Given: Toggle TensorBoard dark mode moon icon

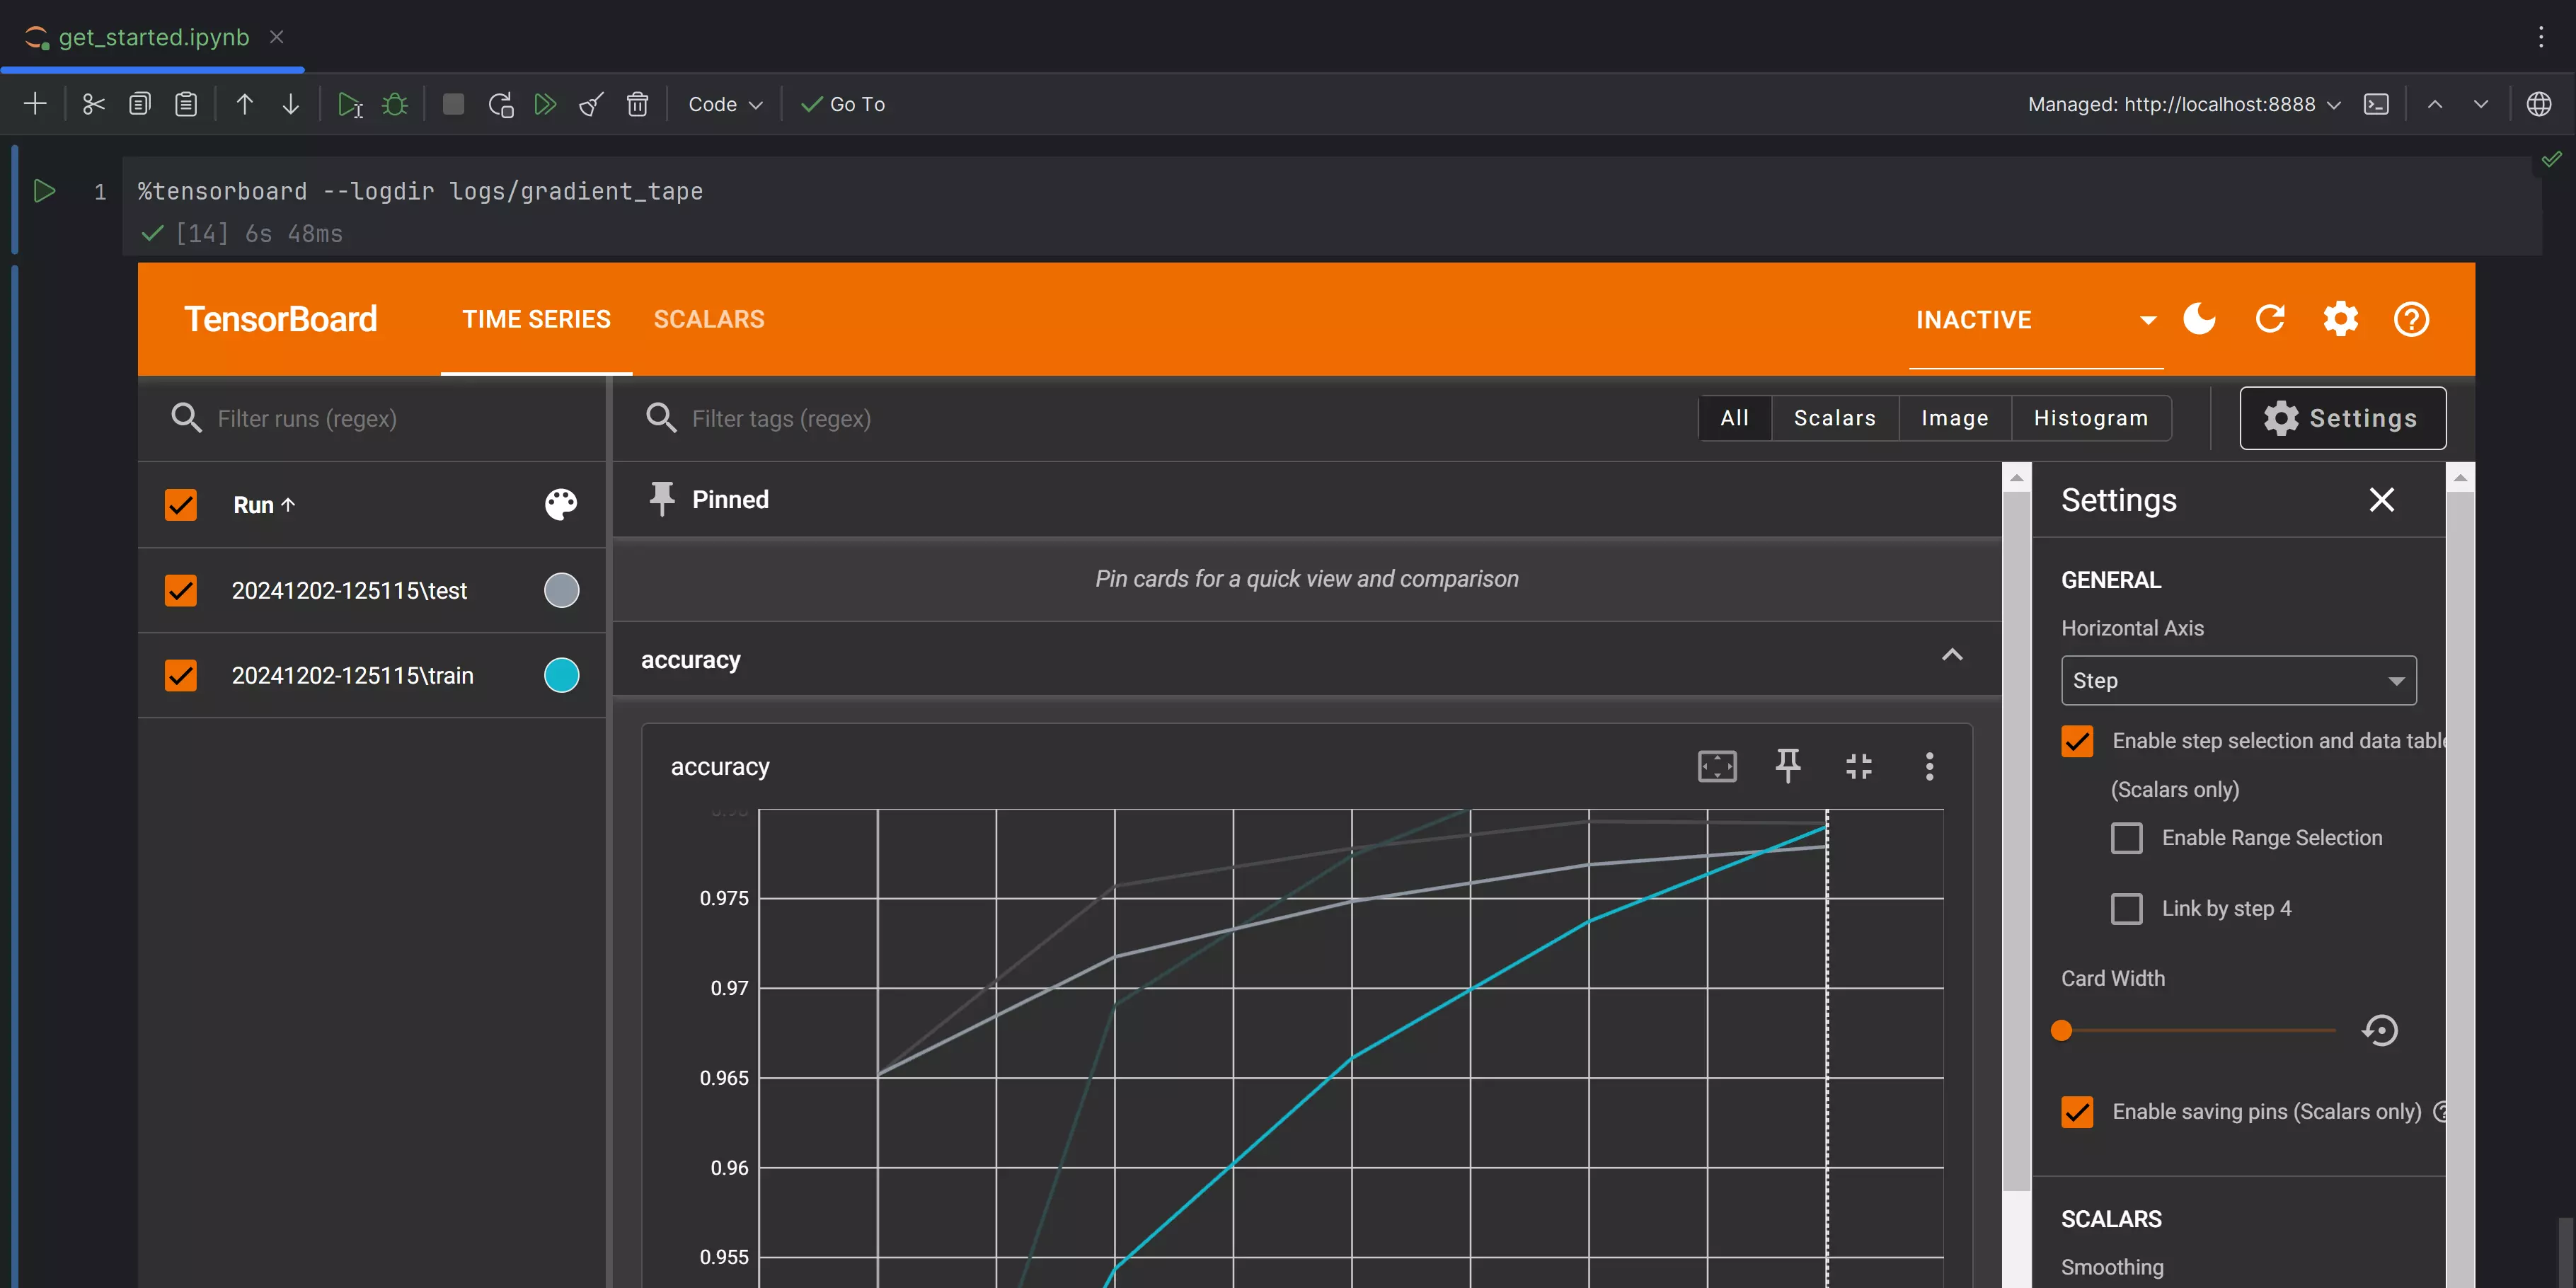Looking at the screenshot, I should pos(2199,319).
